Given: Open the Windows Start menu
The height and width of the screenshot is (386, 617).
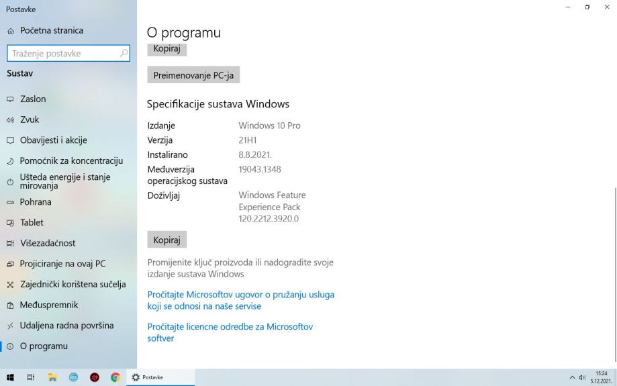Looking at the screenshot, I should [x=10, y=377].
